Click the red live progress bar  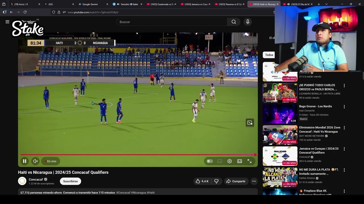pos(138,155)
